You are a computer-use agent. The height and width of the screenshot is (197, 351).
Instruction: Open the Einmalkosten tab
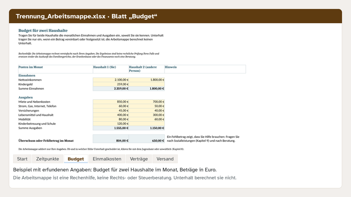[107, 159]
